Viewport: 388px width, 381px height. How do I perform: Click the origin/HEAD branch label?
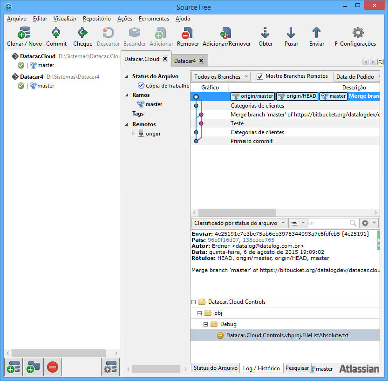297,96
